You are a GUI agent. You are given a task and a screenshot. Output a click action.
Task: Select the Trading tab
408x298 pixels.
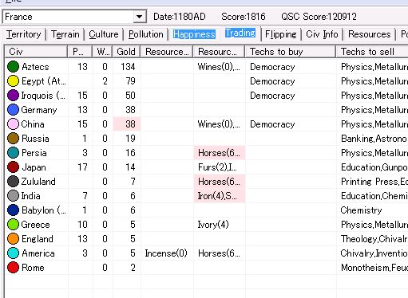[240, 33]
